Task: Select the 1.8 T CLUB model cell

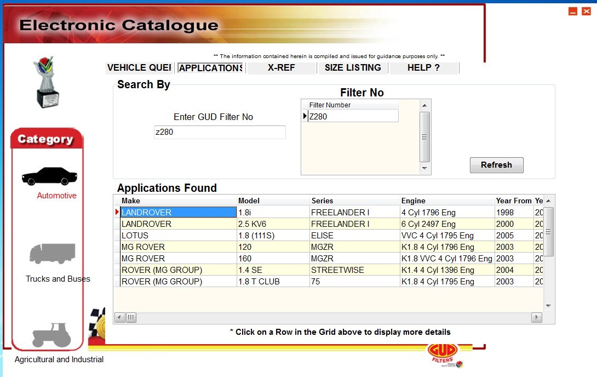Action: coord(273,282)
